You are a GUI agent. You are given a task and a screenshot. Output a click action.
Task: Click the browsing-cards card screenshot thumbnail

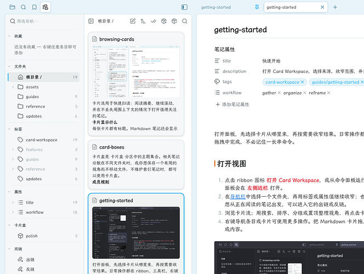click(136, 72)
